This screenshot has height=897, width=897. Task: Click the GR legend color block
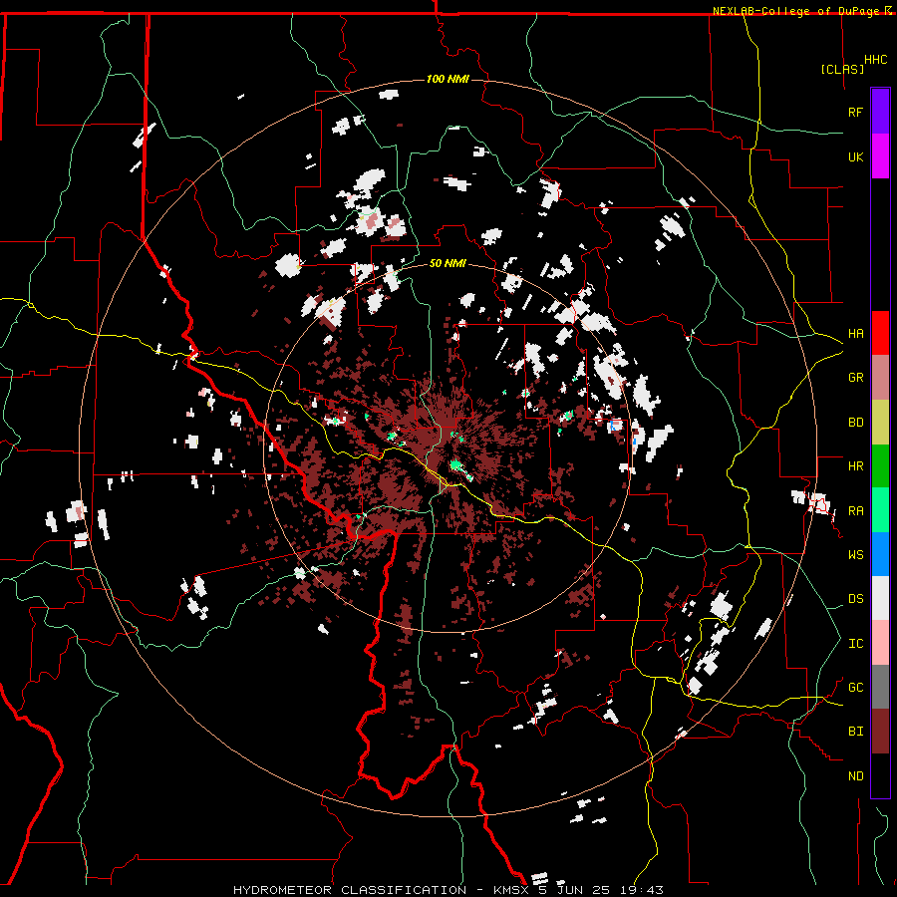(x=880, y=378)
